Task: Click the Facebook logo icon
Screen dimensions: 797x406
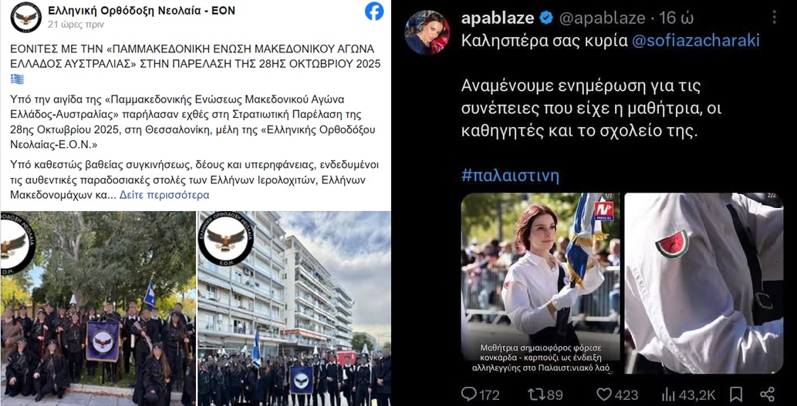Action: click(374, 11)
